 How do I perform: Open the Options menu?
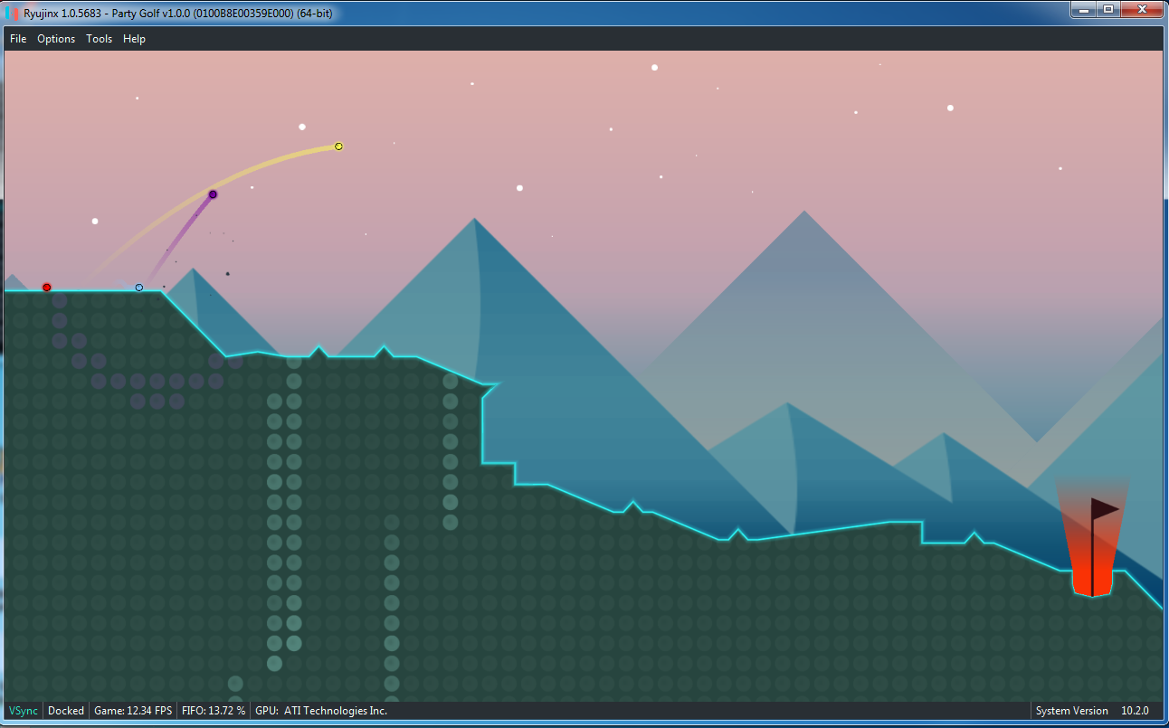click(x=56, y=39)
